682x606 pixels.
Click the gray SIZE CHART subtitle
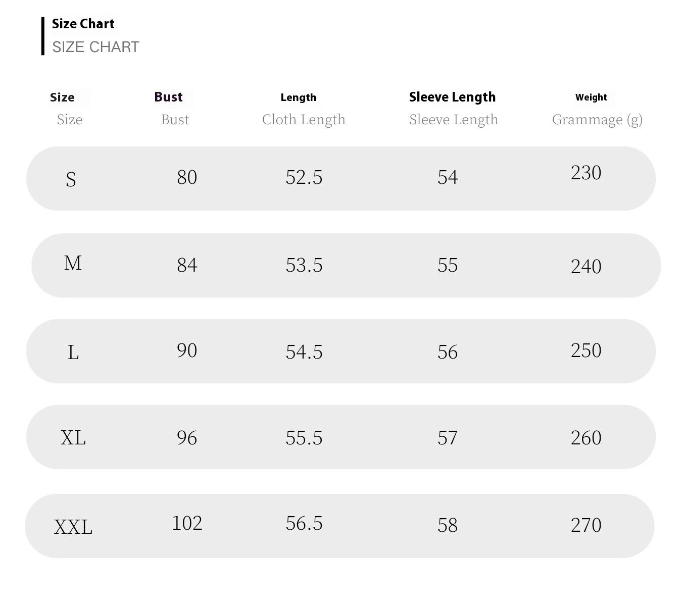click(x=95, y=47)
